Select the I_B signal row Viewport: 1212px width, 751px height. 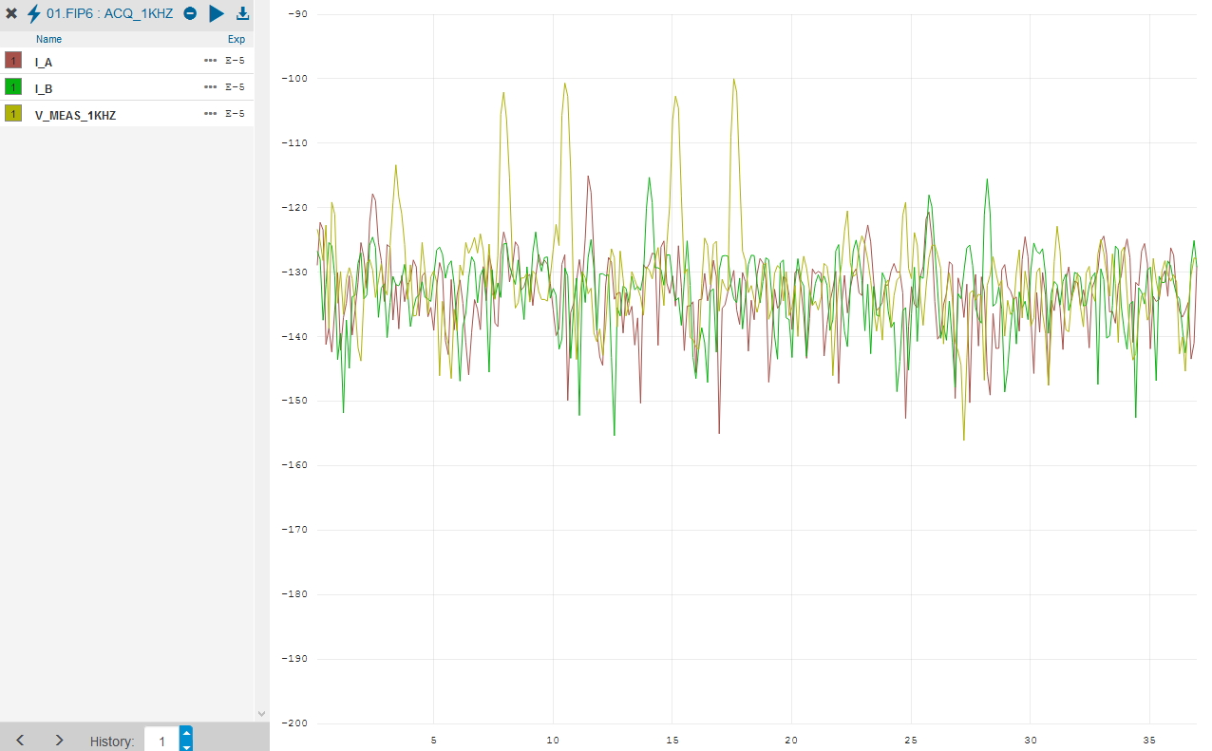(126, 87)
